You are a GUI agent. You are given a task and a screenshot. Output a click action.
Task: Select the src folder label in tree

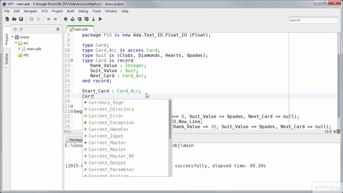(26, 43)
